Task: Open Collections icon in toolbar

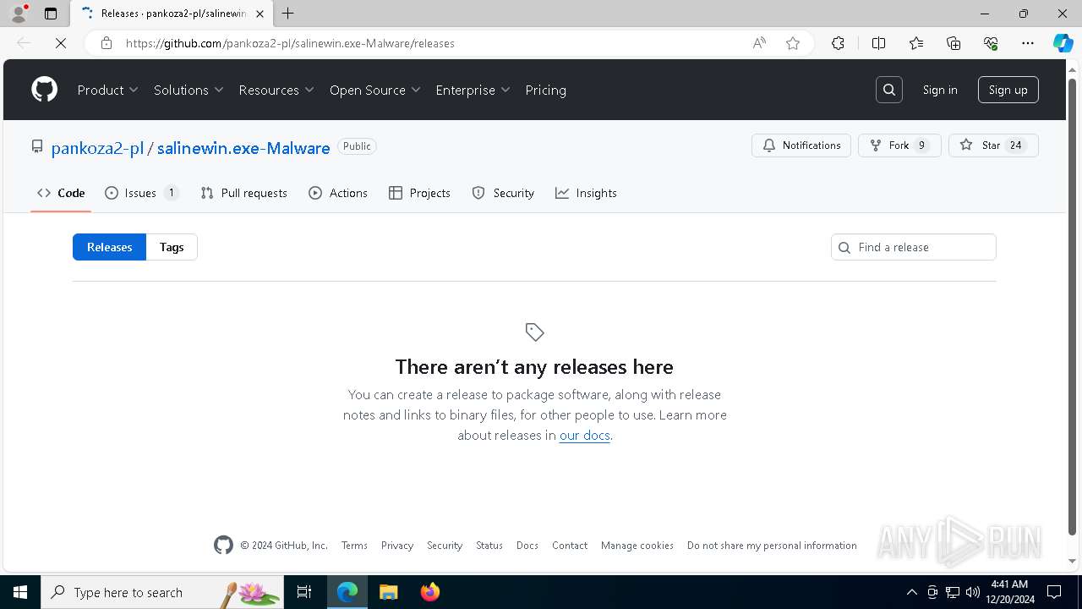Action: [954, 43]
